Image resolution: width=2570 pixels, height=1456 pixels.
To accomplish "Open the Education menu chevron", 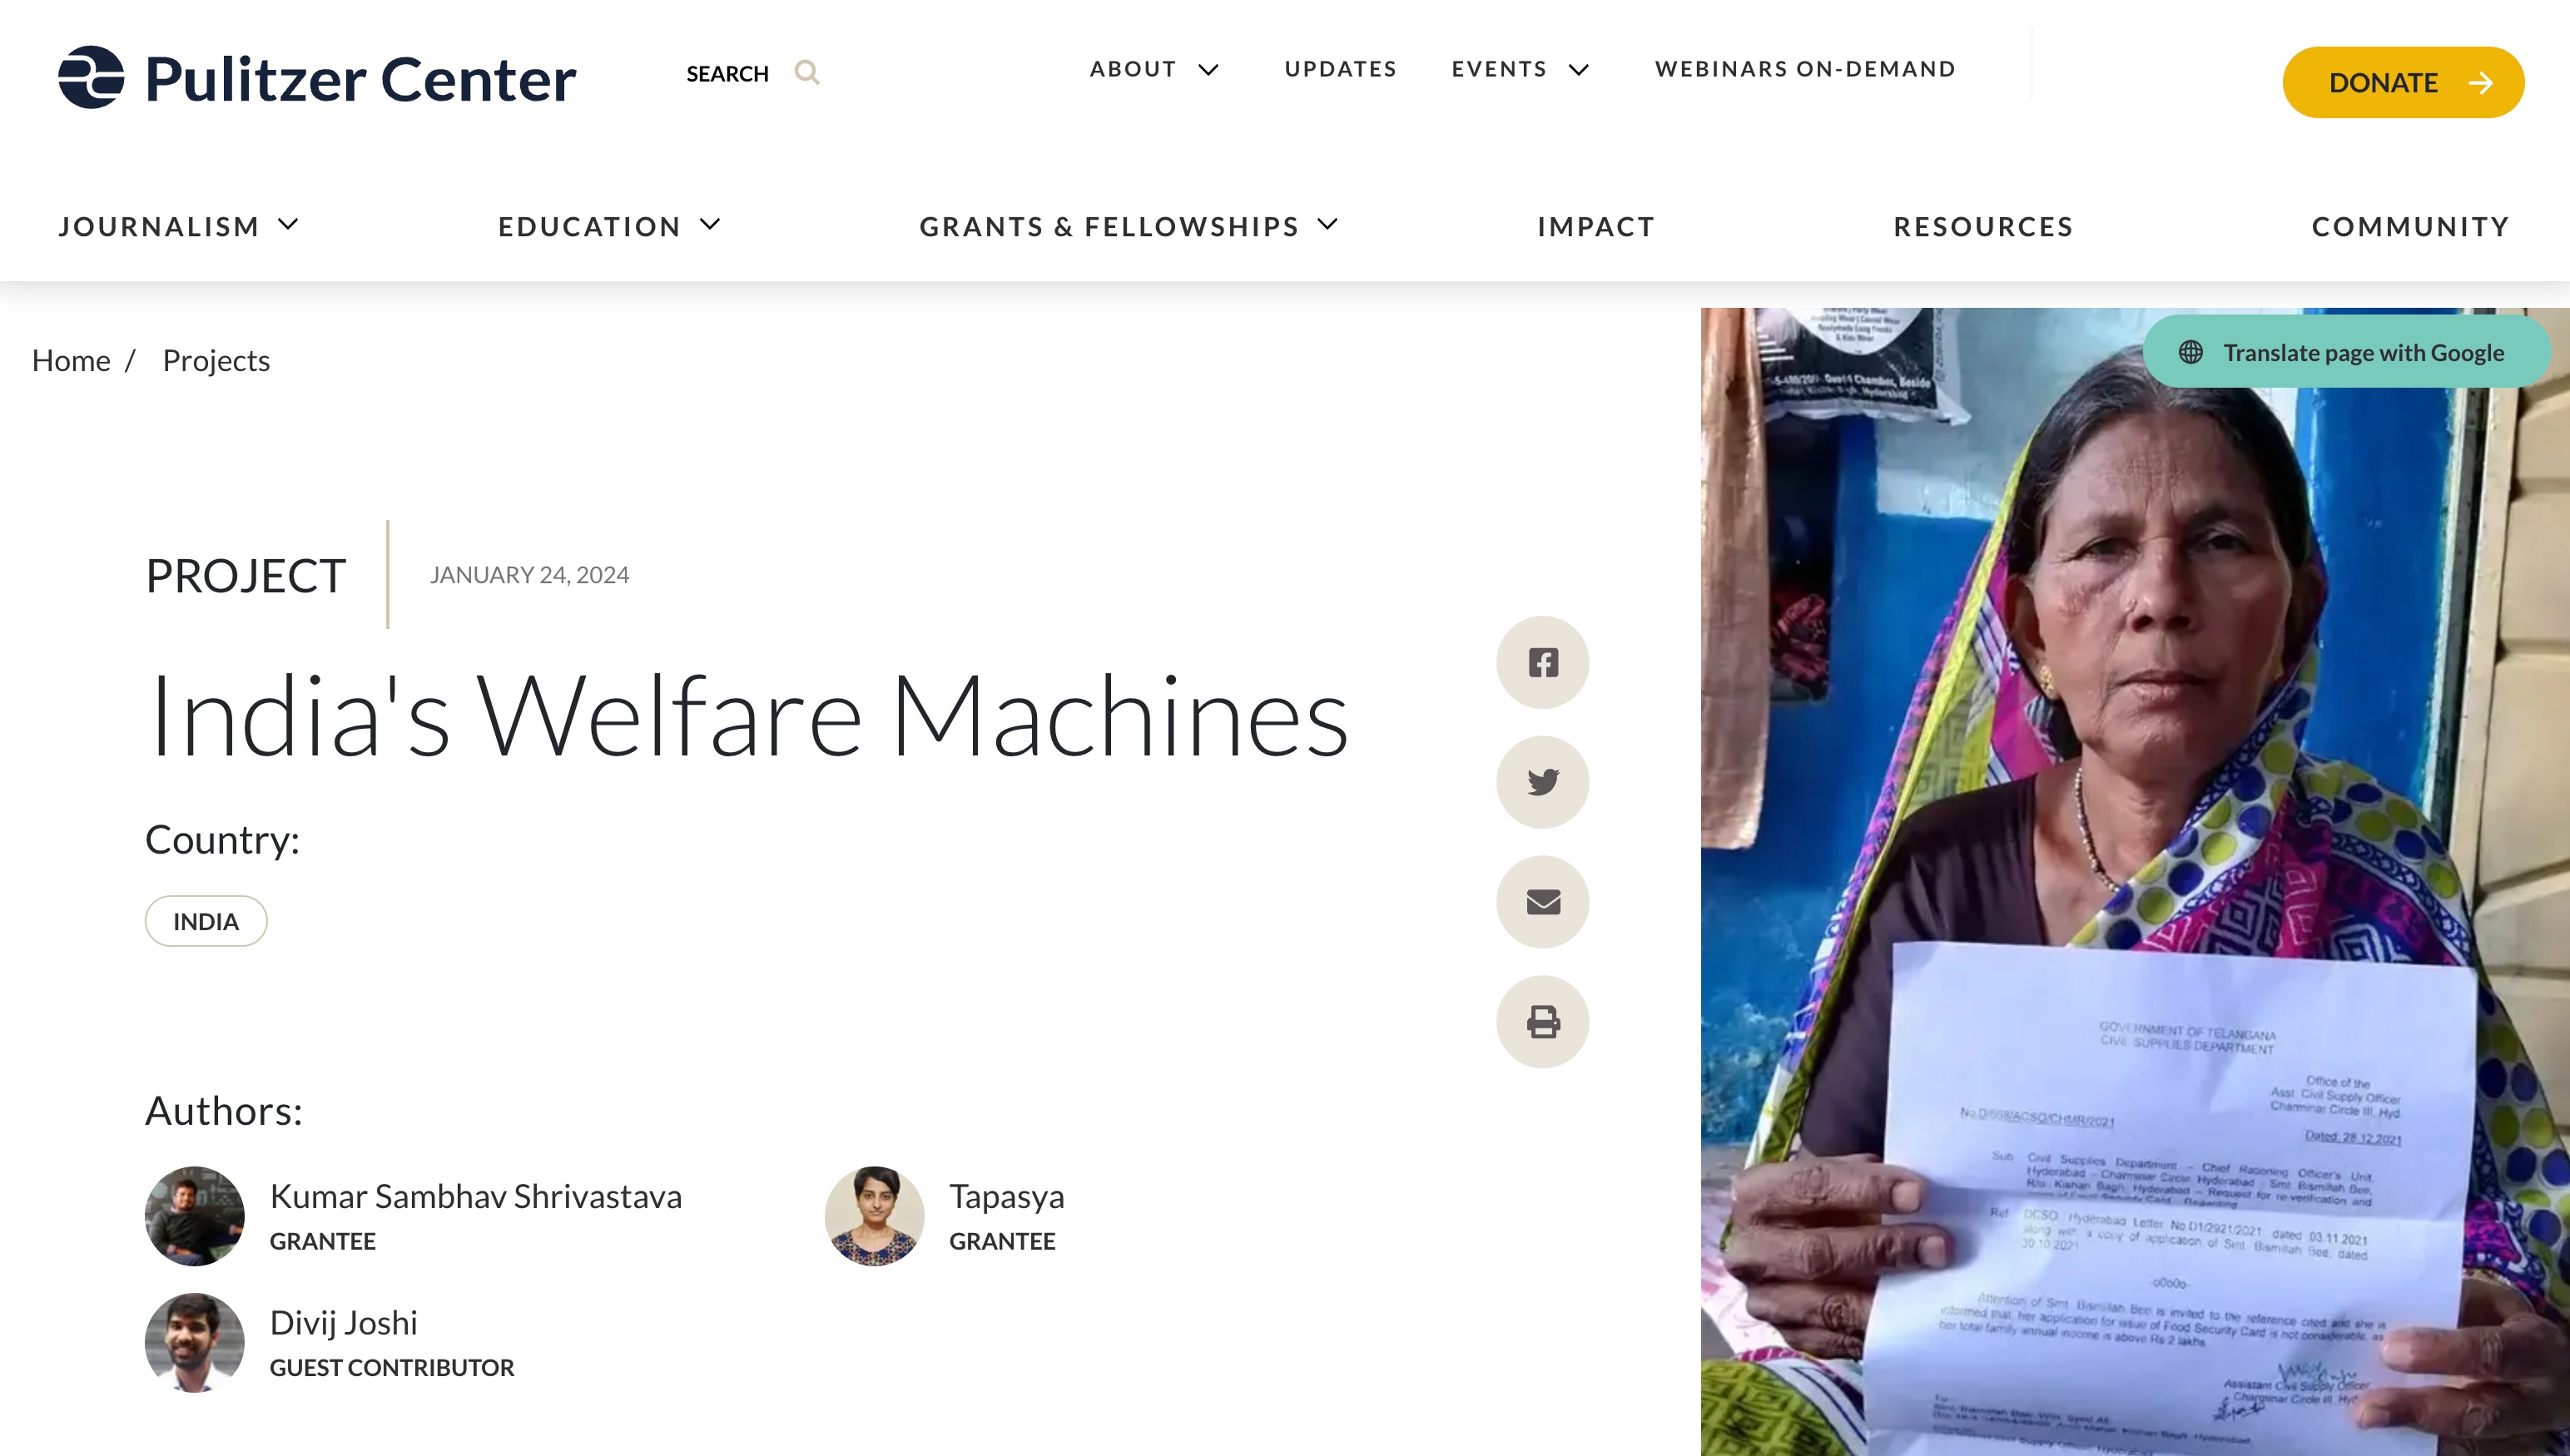I will 710,225.
